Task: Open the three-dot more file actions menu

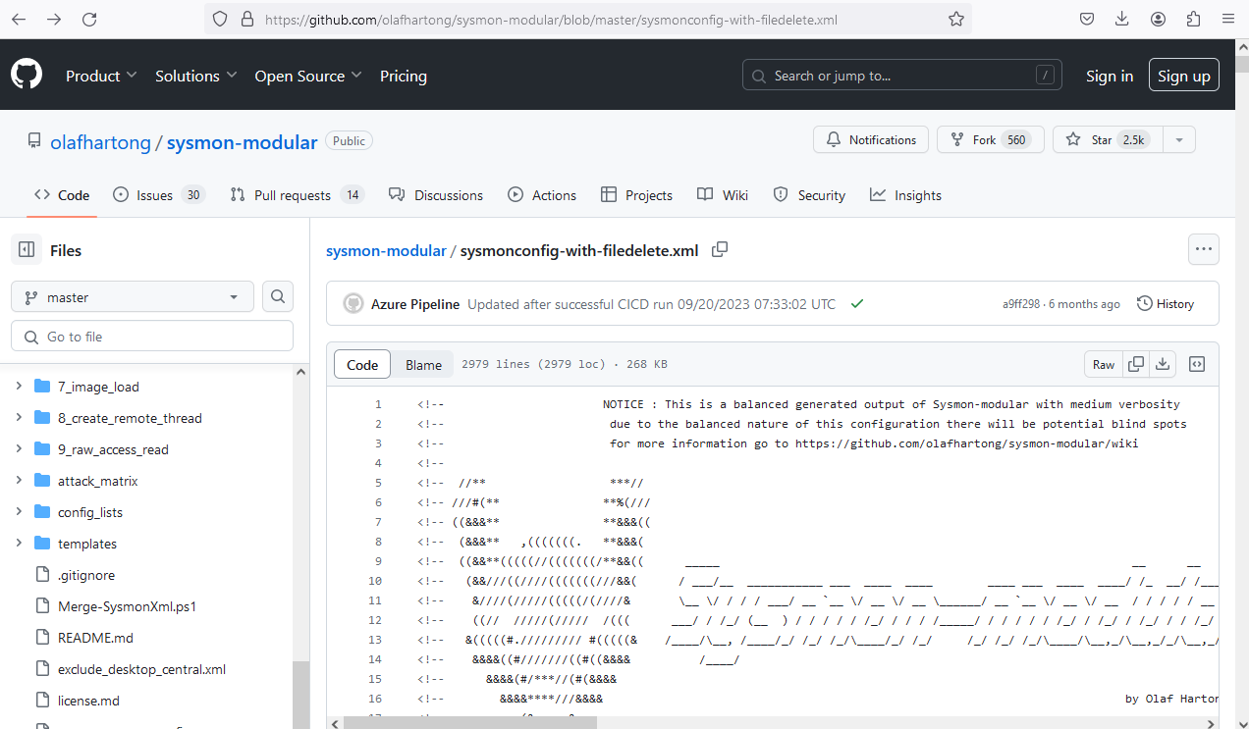Action: coord(1204,249)
